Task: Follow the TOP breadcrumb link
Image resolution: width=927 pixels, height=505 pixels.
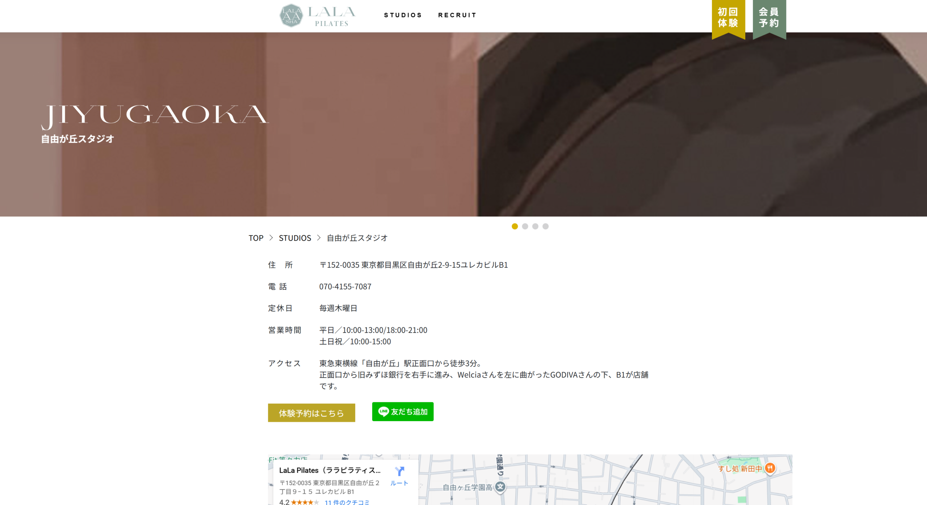Action: (256, 238)
